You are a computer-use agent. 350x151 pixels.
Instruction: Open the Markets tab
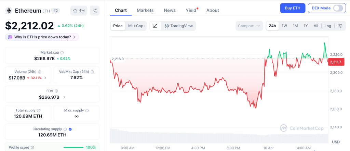(x=145, y=10)
